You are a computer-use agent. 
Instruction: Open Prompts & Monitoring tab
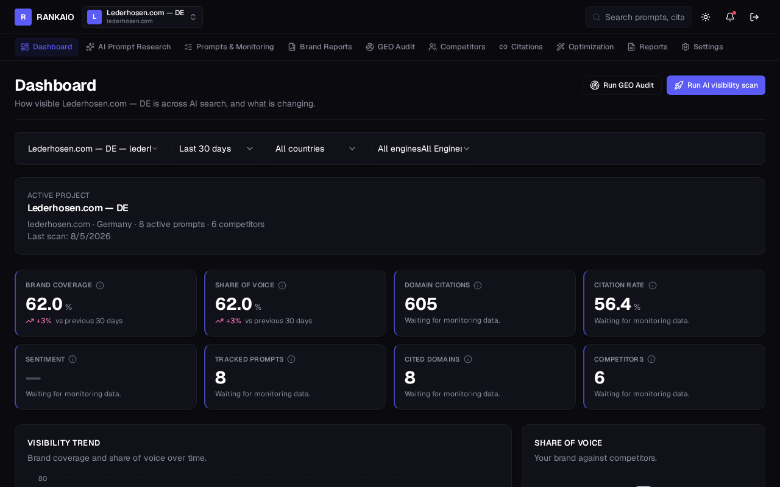pyautogui.click(x=229, y=47)
